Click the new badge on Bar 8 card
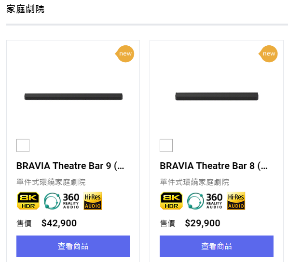 pos(268,54)
